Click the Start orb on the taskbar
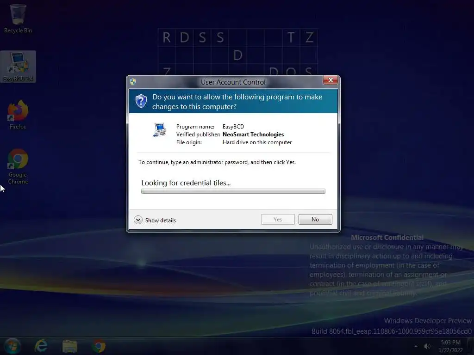The height and width of the screenshot is (355, 474). [12, 346]
